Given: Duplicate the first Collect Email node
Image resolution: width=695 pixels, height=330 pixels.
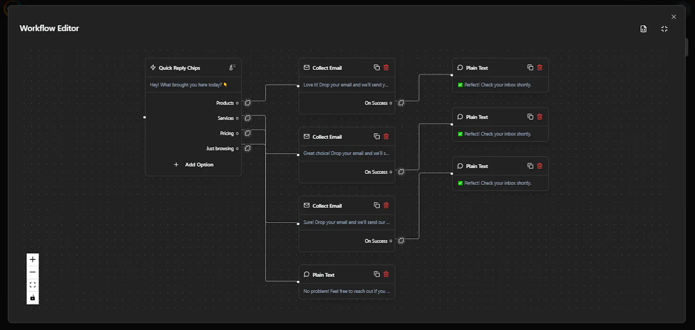Looking at the screenshot, I should click(x=377, y=67).
